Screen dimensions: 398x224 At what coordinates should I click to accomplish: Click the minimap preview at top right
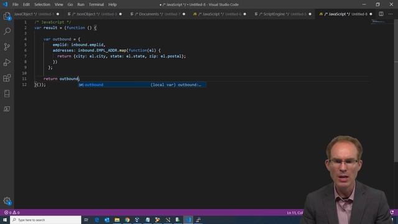tap(379, 22)
